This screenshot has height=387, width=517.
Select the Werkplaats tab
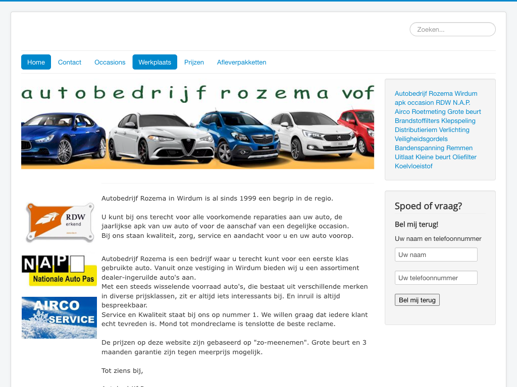pos(154,62)
